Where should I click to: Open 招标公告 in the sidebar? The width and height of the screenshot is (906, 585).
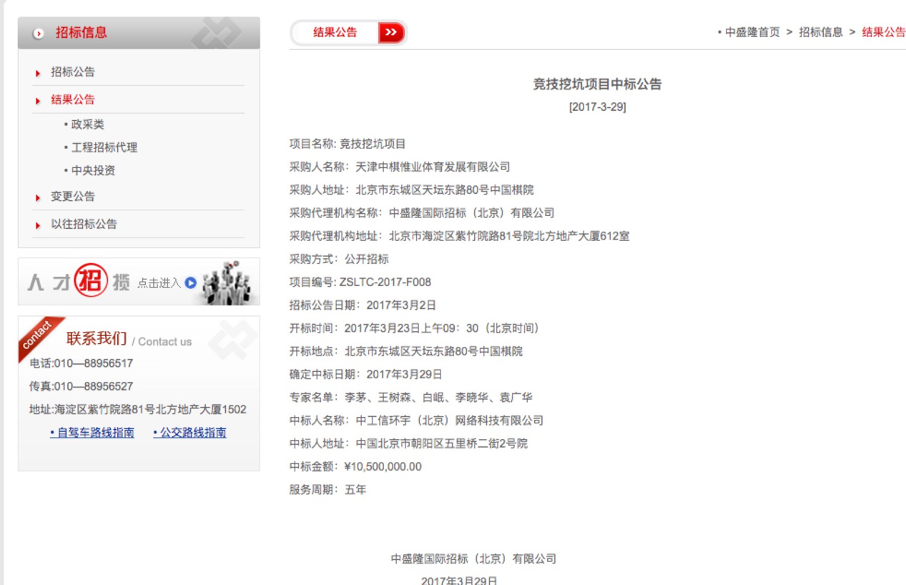(x=72, y=72)
